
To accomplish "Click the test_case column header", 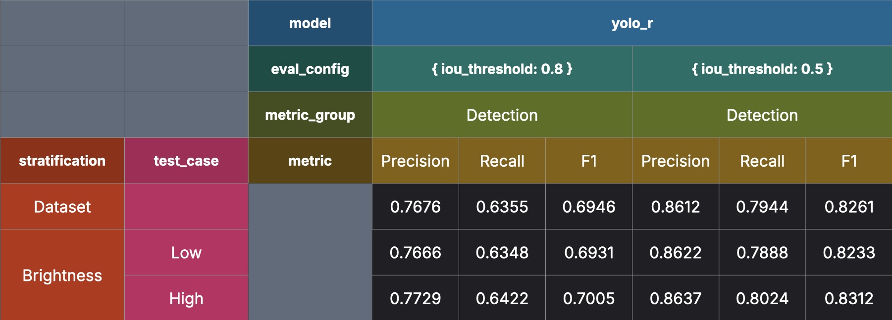I will pyautogui.click(x=186, y=161).
